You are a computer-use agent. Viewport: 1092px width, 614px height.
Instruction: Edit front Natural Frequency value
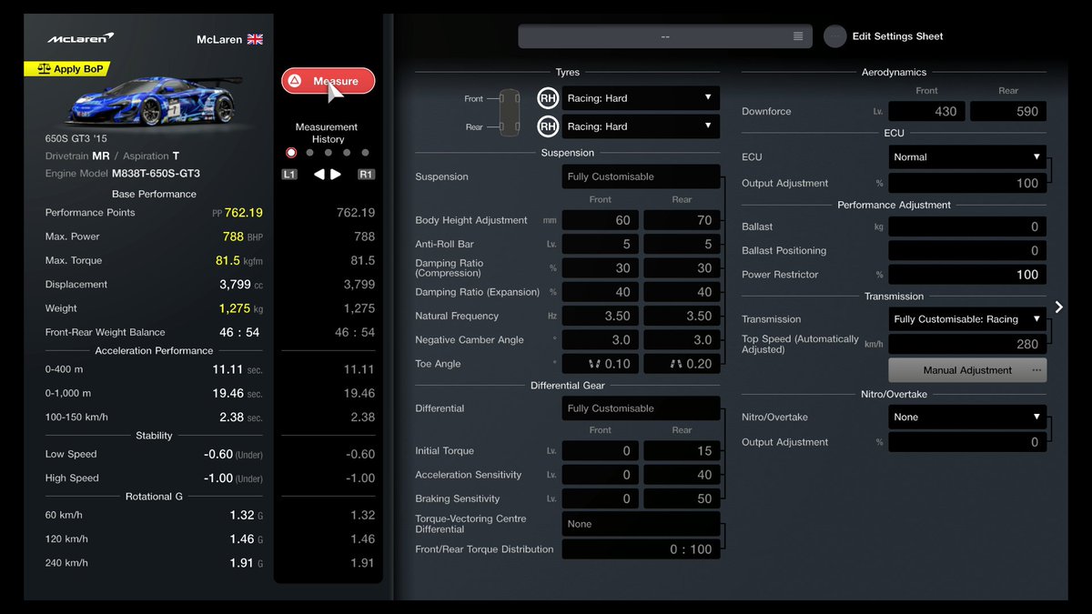600,316
